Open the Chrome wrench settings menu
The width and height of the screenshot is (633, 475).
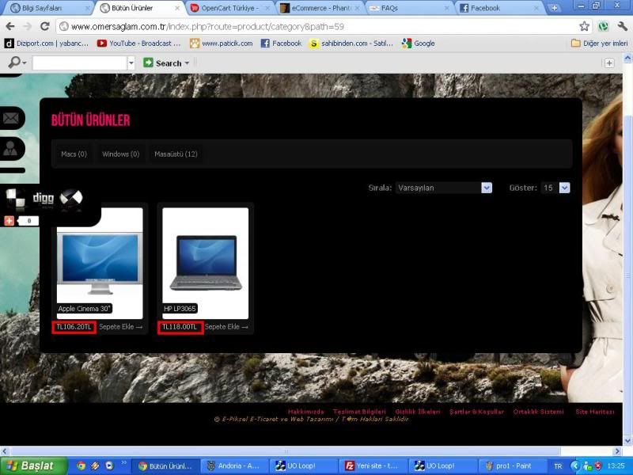pyautogui.click(x=622, y=27)
